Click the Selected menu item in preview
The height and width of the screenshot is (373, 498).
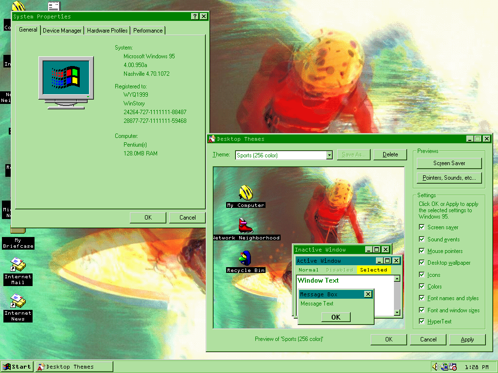(x=373, y=270)
